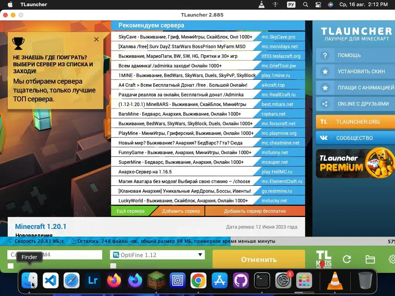395x296 pixels.
Task: Toggle the accounts checkbox under the username field
Action: 10,266
